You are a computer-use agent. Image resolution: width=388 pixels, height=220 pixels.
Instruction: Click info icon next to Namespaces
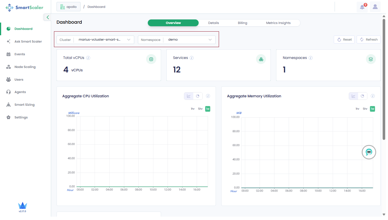(311, 58)
